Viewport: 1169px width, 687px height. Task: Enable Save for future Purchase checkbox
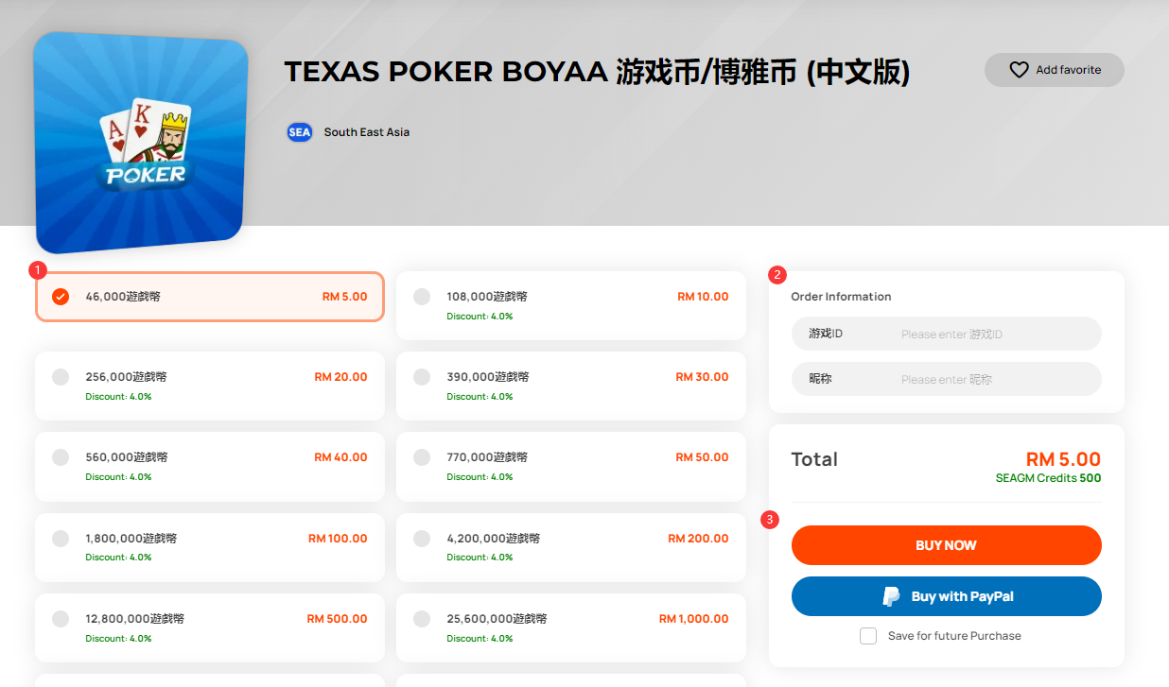pyautogui.click(x=868, y=636)
